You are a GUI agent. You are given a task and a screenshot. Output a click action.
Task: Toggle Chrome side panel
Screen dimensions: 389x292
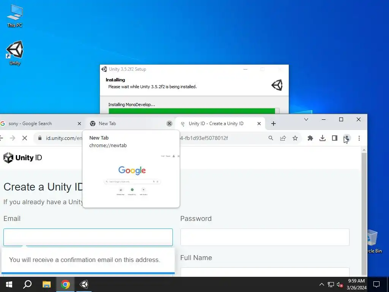(x=334, y=138)
